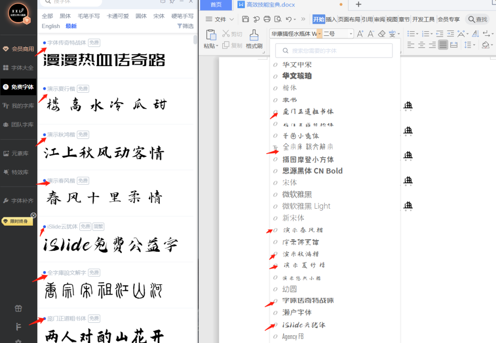
Task: Filter fonts by 卡通可爱 category
Action: (x=118, y=16)
